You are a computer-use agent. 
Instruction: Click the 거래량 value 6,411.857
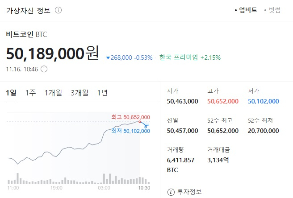click(180, 160)
